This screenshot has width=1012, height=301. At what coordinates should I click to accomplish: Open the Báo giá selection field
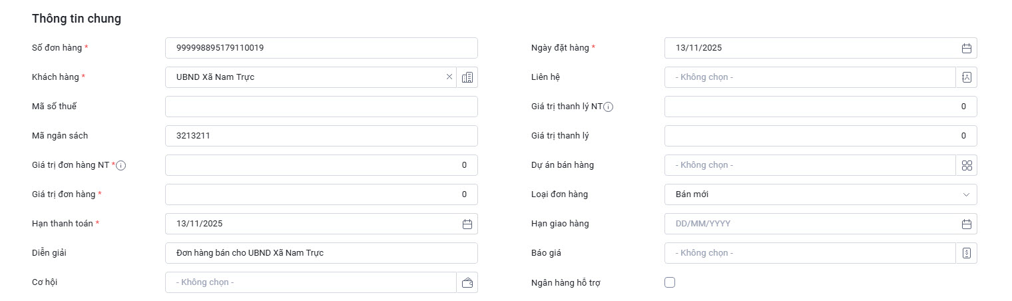pos(810,253)
